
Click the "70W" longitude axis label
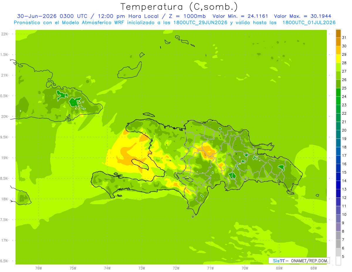[x=245, y=268]
